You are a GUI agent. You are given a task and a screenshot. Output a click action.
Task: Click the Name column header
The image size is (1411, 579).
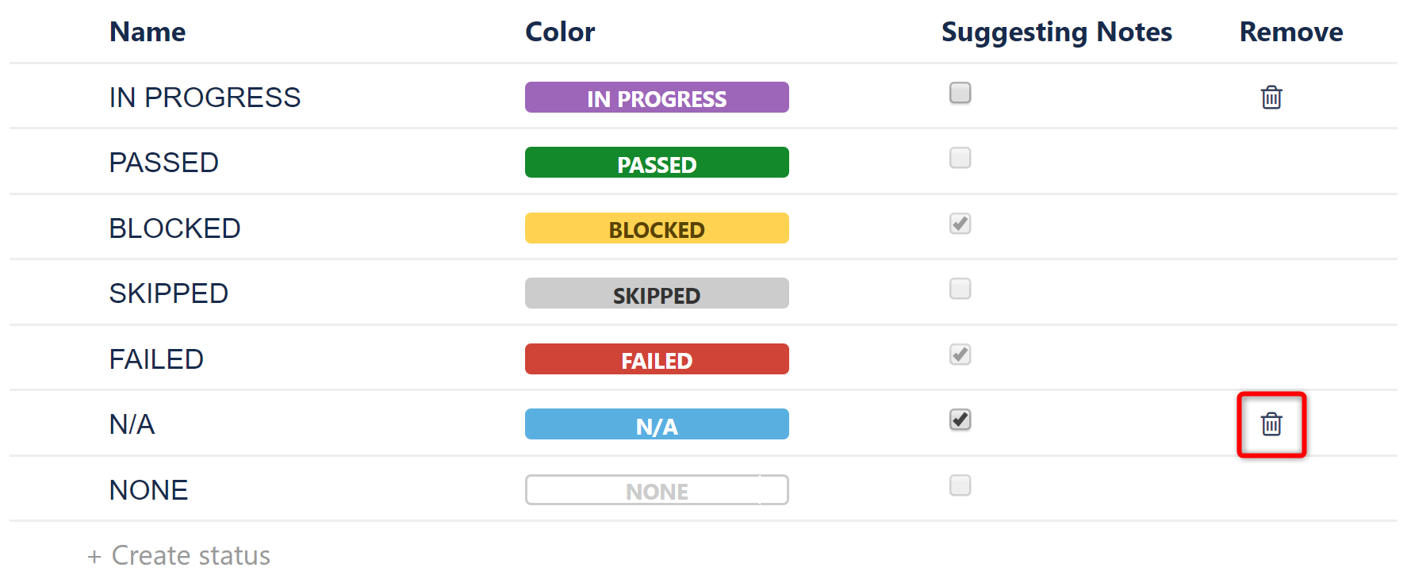tap(148, 32)
